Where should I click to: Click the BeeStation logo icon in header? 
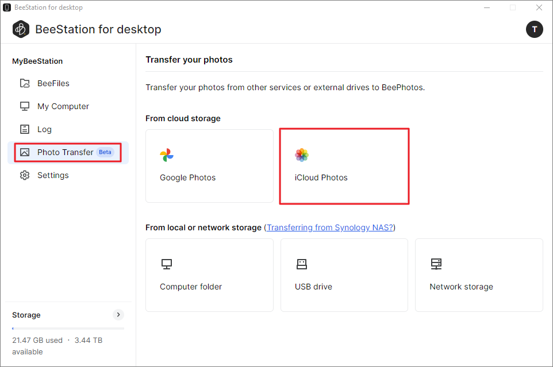click(x=21, y=29)
